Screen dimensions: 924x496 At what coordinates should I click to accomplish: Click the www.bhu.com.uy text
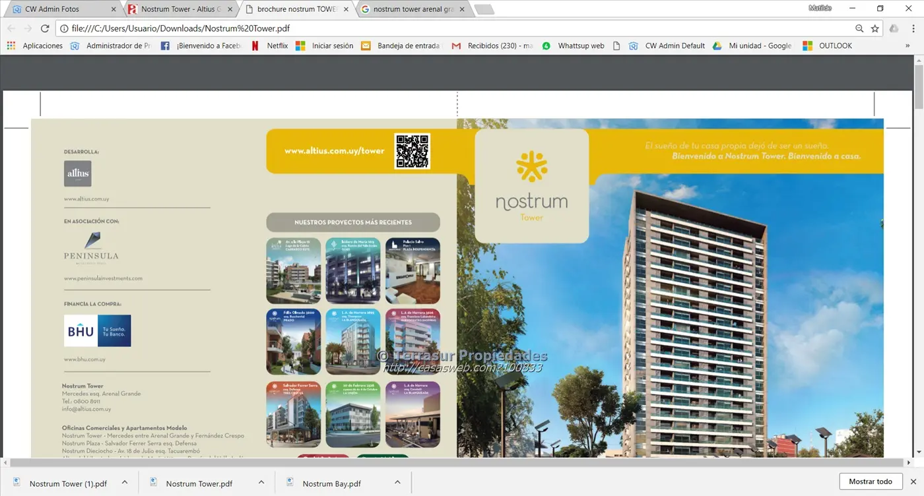[x=84, y=359]
